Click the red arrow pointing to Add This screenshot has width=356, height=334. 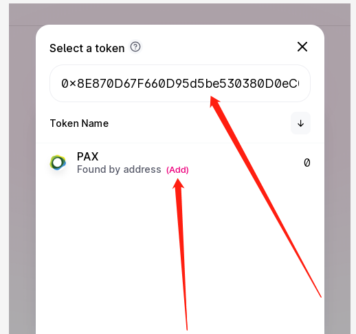coord(181,254)
